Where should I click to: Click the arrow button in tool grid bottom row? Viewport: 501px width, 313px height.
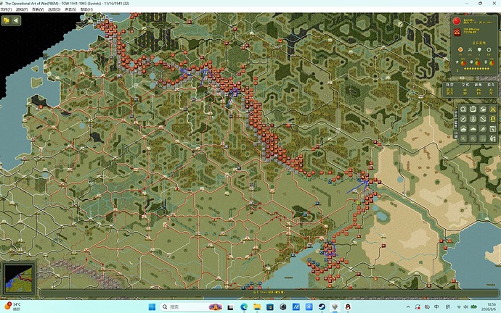point(473,138)
